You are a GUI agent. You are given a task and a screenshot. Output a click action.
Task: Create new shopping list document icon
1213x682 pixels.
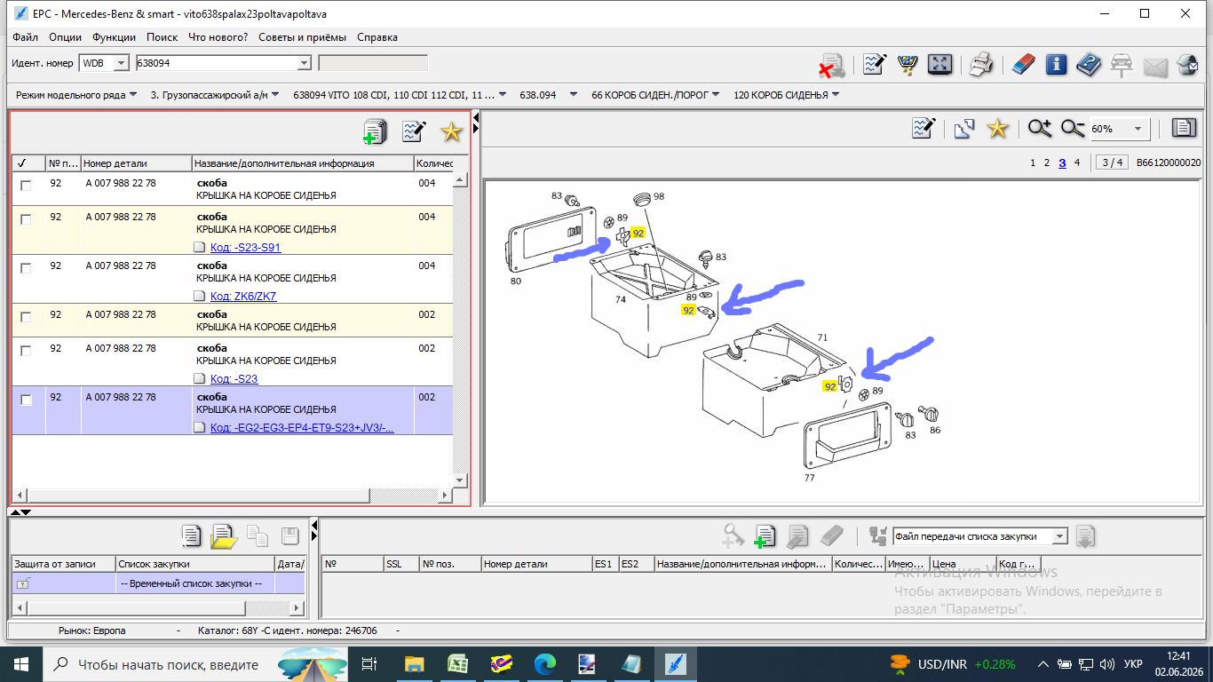click(x=191, y=535)
